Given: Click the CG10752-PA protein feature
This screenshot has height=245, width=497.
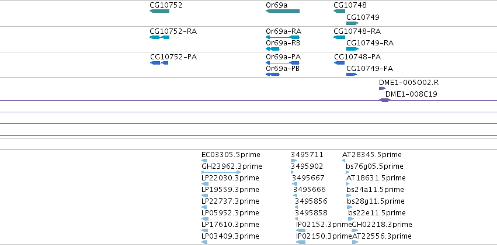Looking at the screenshot, I should [159, 63].
